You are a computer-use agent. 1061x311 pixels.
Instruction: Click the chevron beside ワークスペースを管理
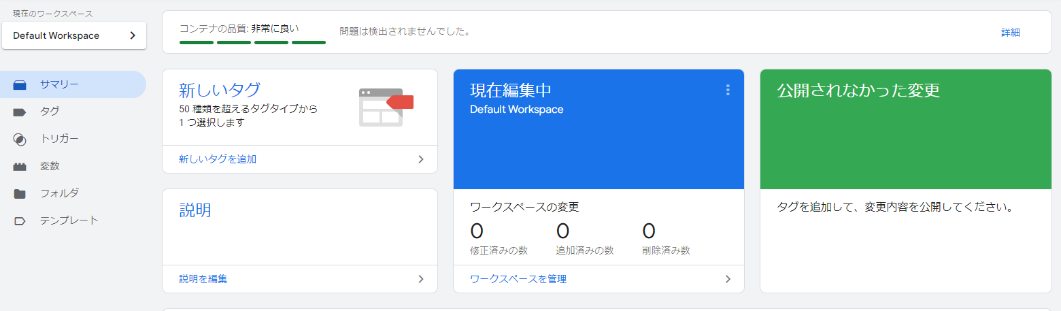click(x=728, y=279)
